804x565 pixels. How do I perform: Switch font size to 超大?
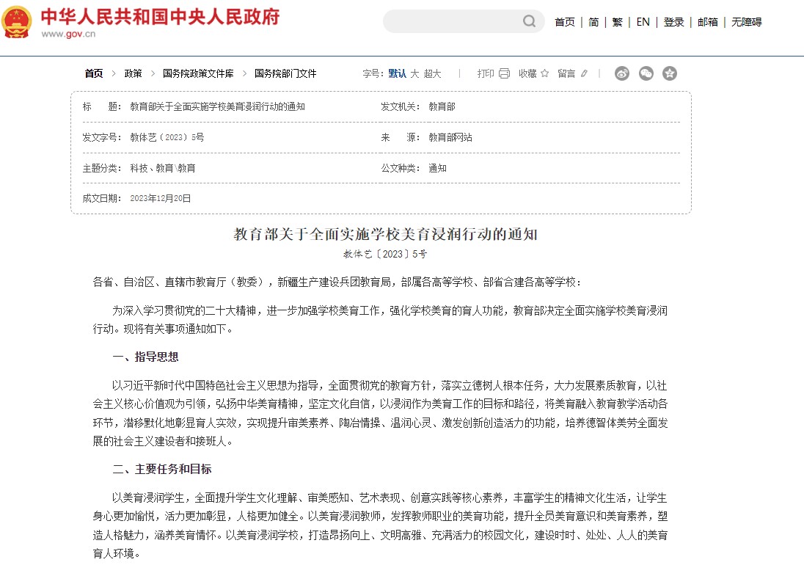point(433,73)
